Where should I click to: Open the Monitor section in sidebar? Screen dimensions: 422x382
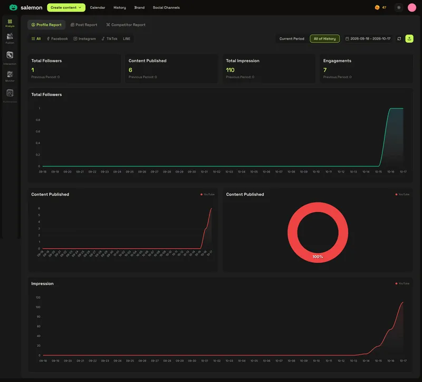pyautogui.click(x=10, y=76)
